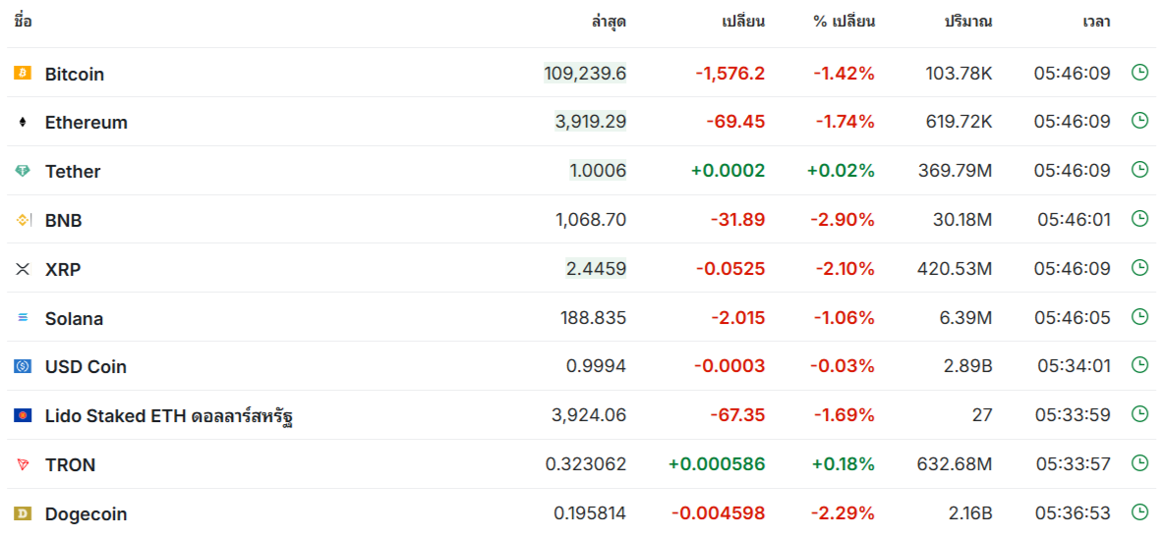Click the BNB logo icon
This screenshot has height=536, width=1162.
tap(23, 220)
